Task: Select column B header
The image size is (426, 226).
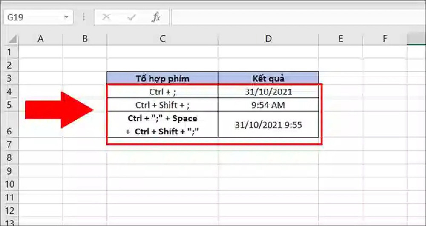Action: pyautogui.click(x=85, y=39)
